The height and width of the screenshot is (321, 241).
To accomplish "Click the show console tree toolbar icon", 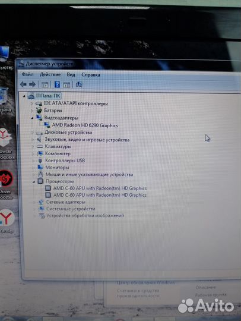I will [45, 84].
